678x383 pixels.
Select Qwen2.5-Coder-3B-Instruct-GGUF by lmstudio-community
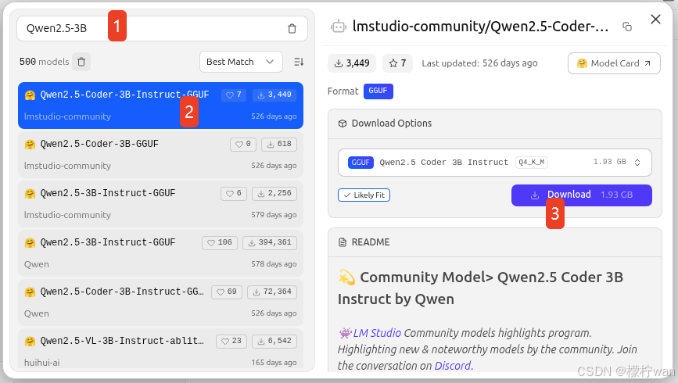[160, 106]
